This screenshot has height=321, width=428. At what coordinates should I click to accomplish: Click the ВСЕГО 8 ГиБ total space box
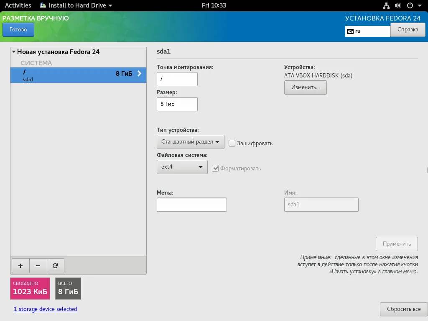click(68, 289)
